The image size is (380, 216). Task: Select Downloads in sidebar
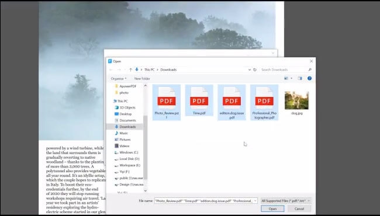click(x=125, y=127)
